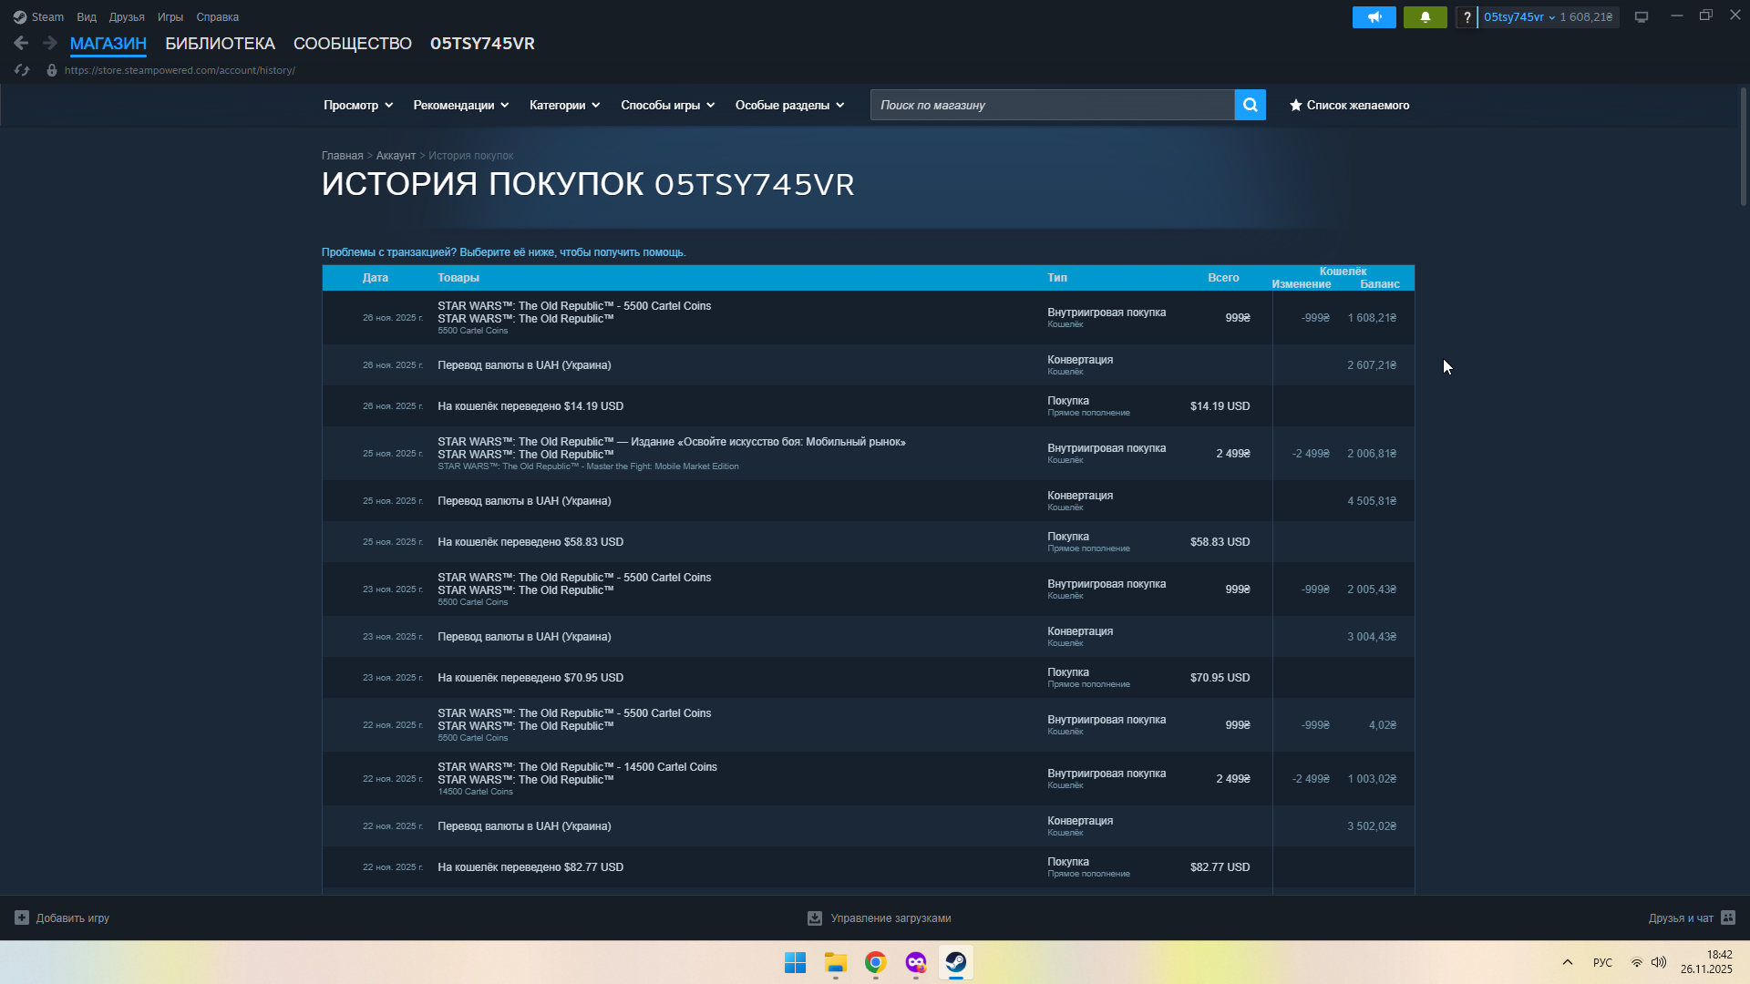
Task: Click the announcements megaphone icon
Action: [x=1374, y=17]
